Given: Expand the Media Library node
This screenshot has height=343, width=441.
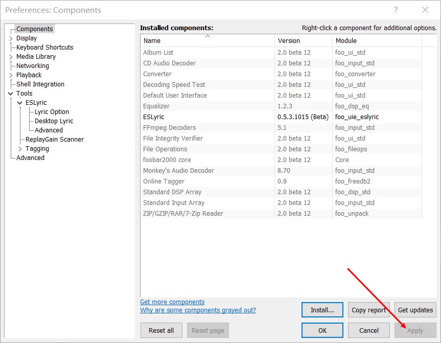Looking at the screenshot, I should [11, 57].
